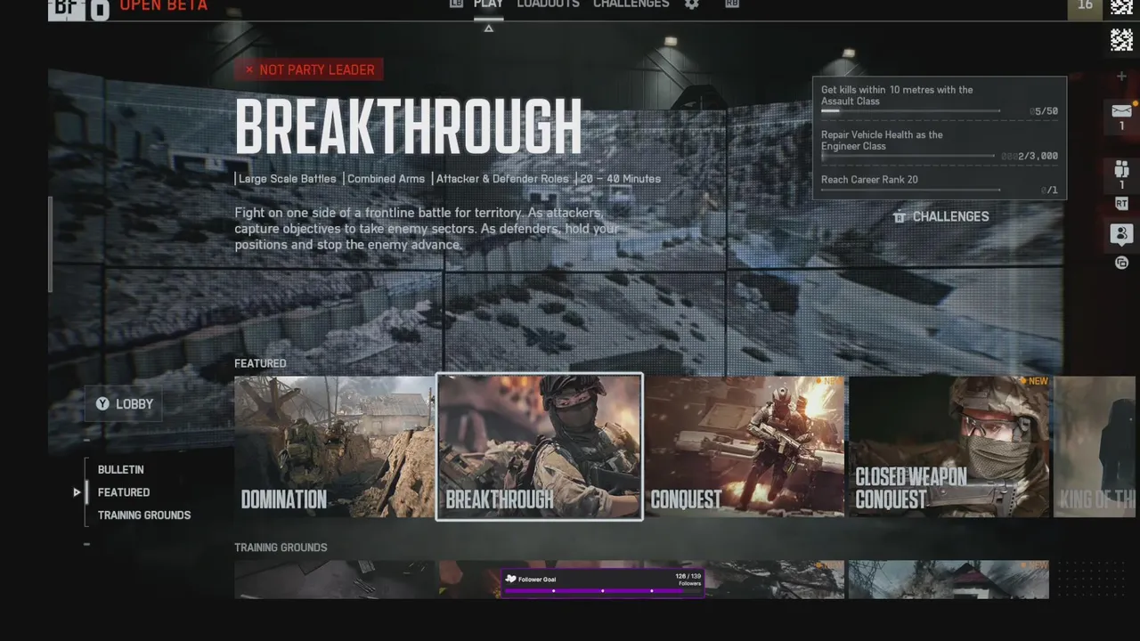Viewport: 1140px width, 641px height.
Task: Click the R icon beside CHALLENGES button
Action: pyautogui.click(x=900, y=216)
